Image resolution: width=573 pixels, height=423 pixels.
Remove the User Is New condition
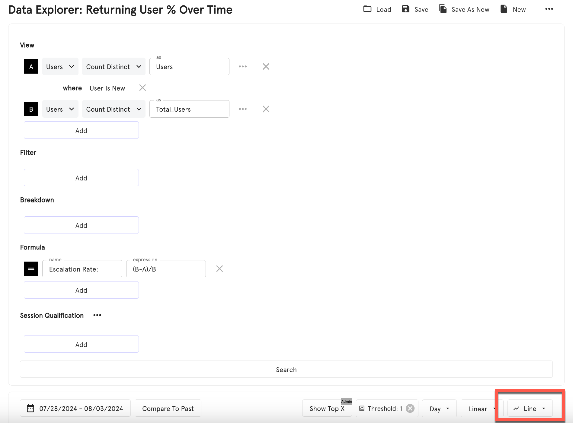142,88
